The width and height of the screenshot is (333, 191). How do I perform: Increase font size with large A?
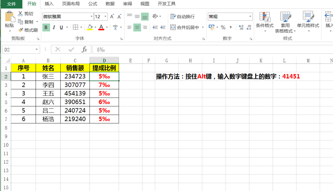click(x=112, y=17)
